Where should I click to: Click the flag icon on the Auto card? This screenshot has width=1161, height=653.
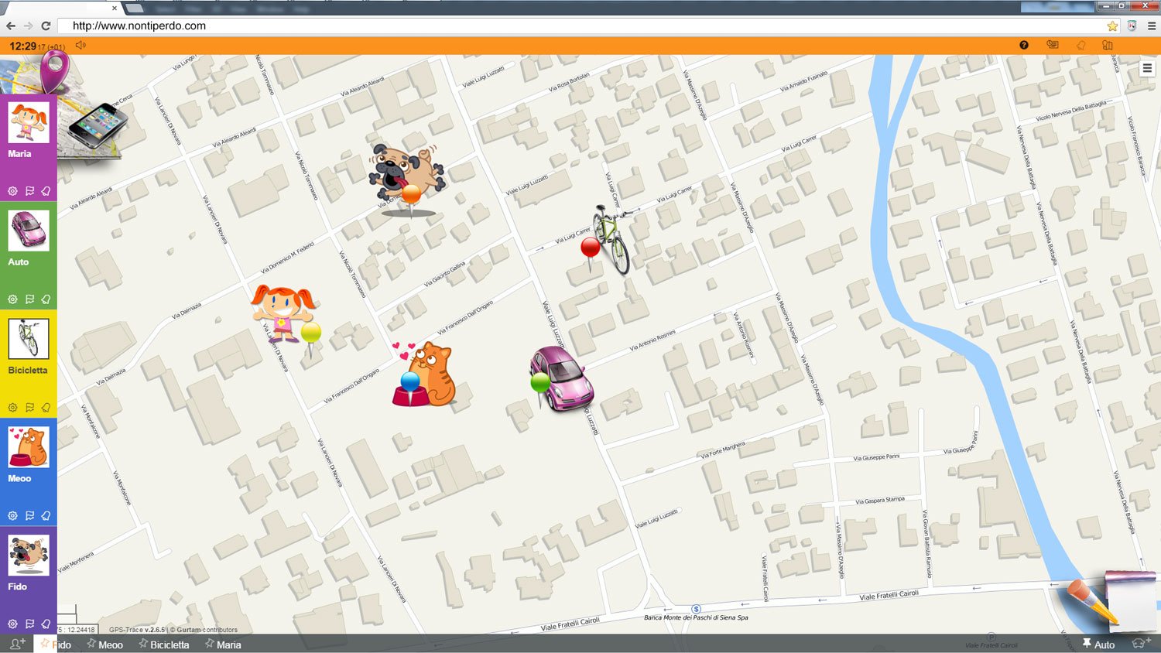29,299
